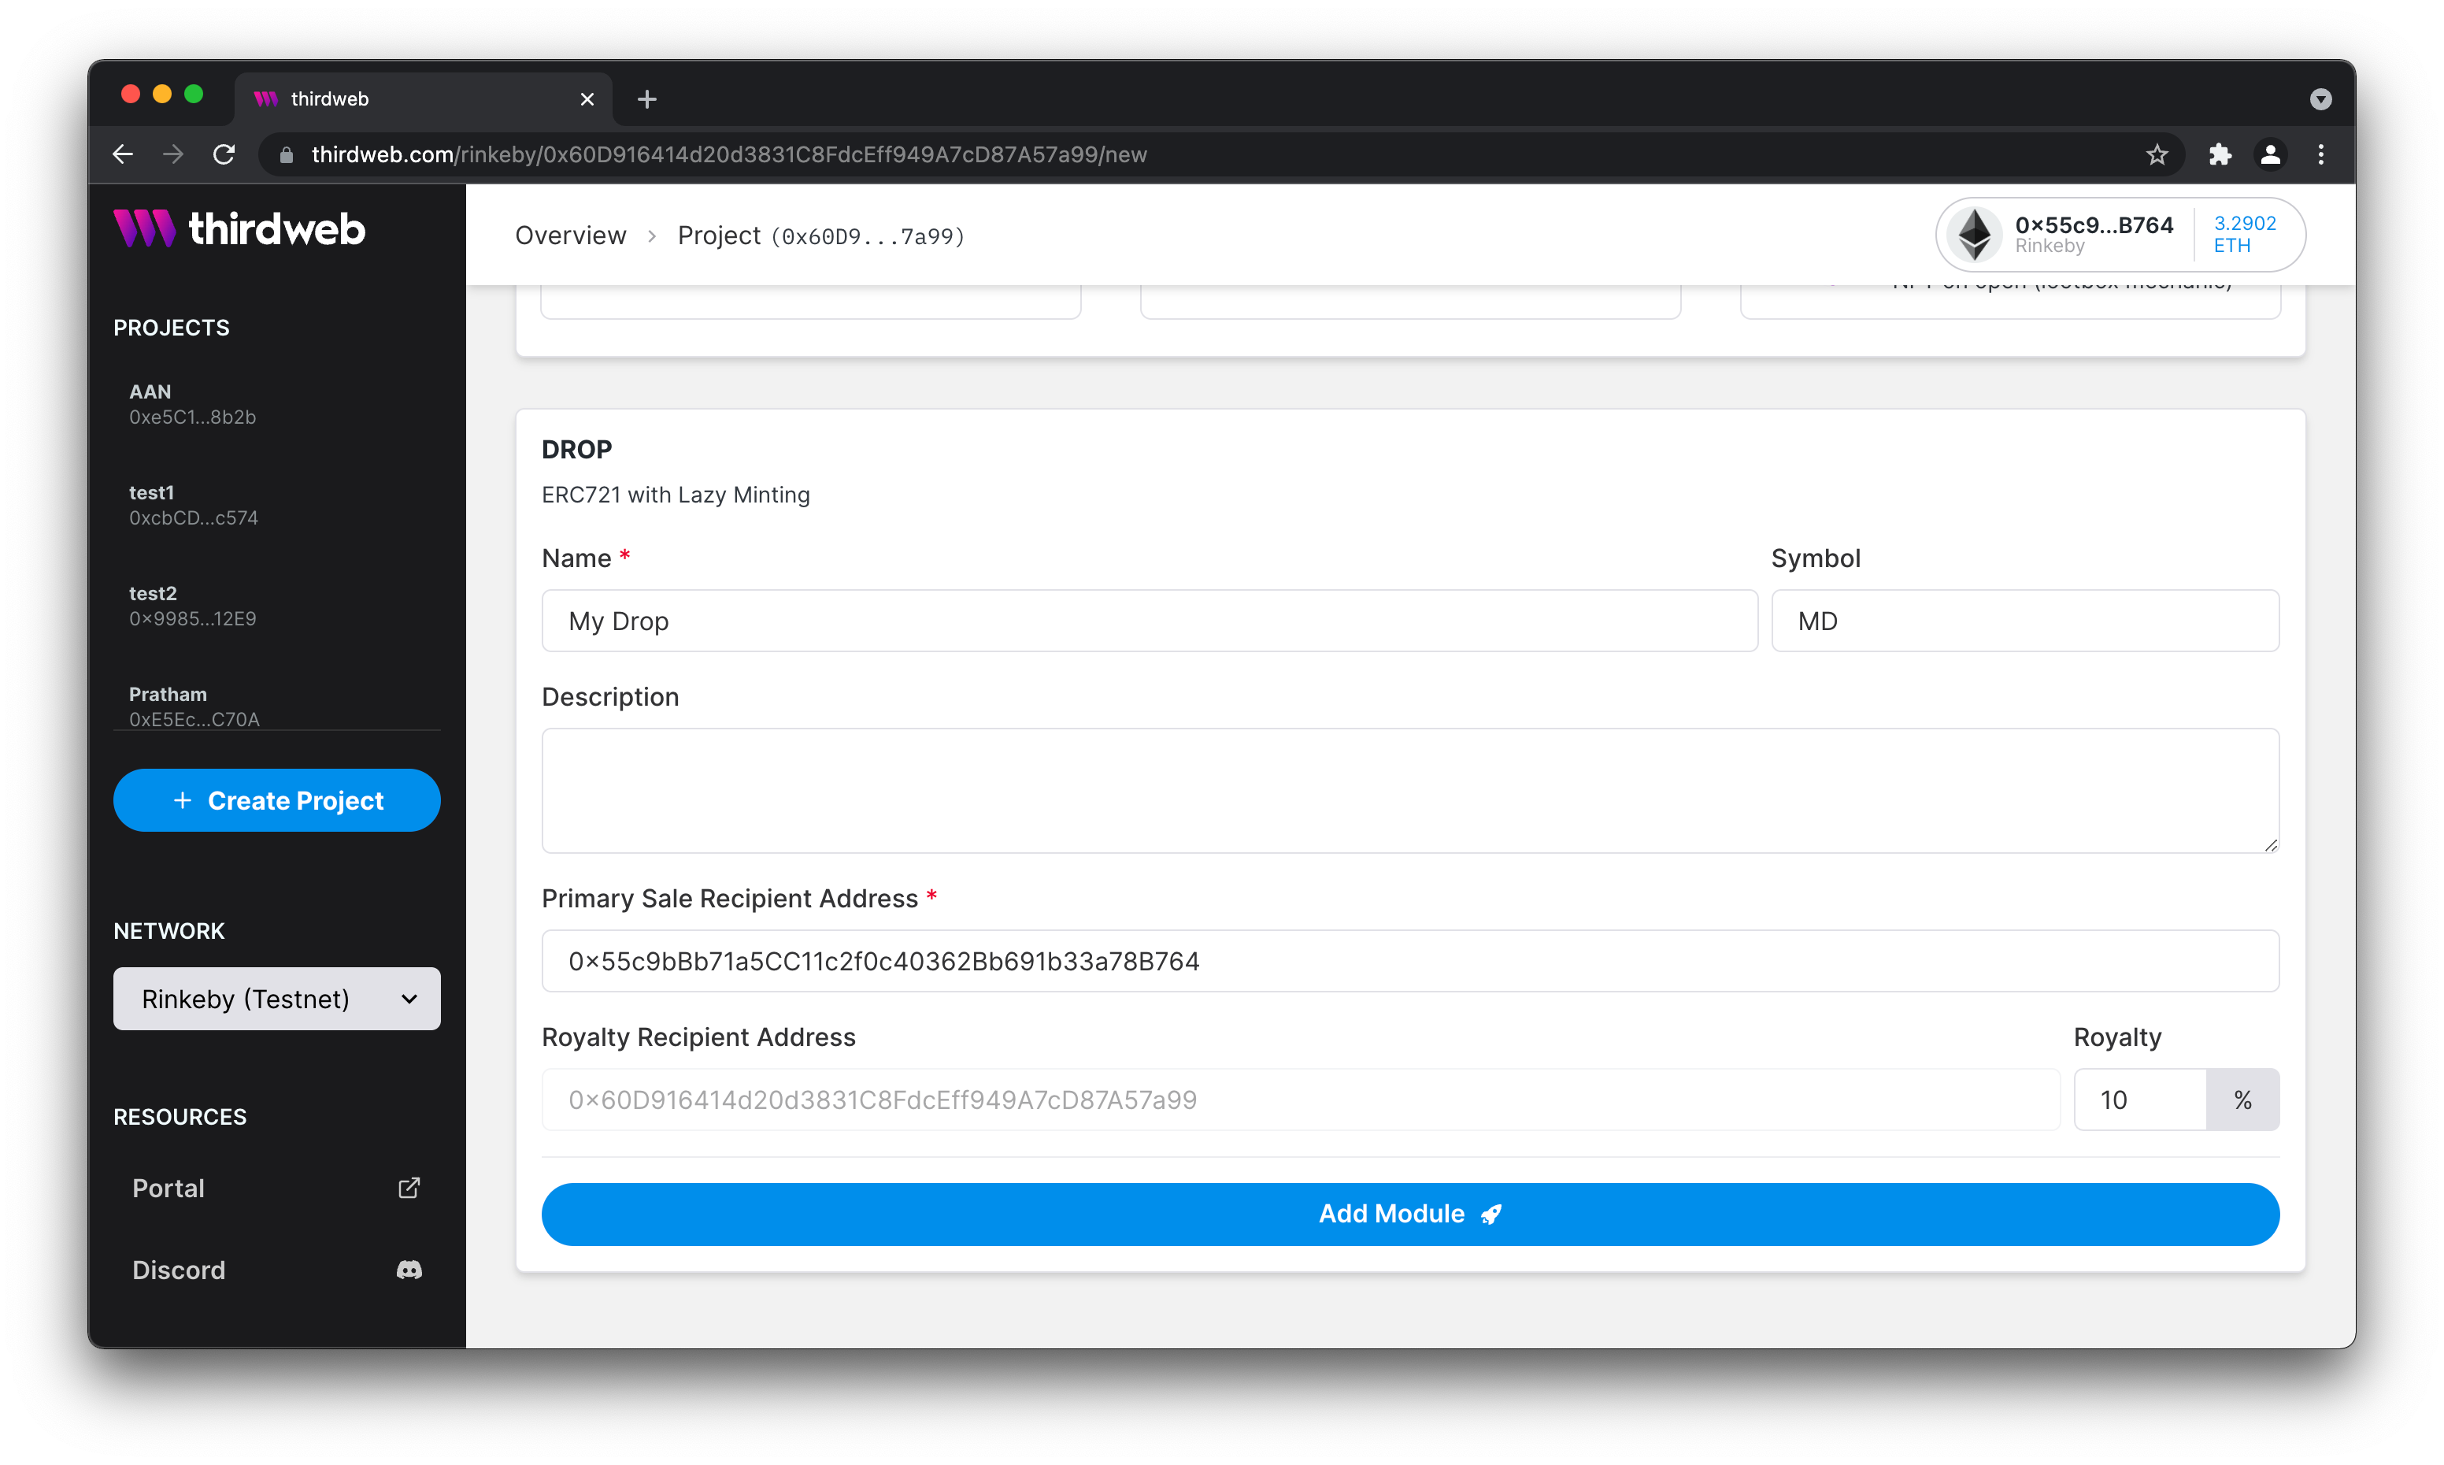
Task: Open the AAN project
Action: point(276,404)
